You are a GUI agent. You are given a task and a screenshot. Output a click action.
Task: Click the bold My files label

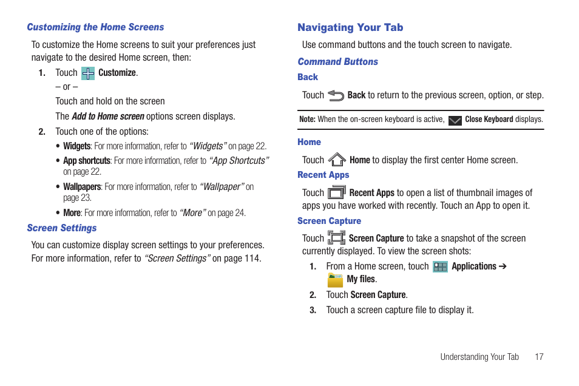point(362,279)
